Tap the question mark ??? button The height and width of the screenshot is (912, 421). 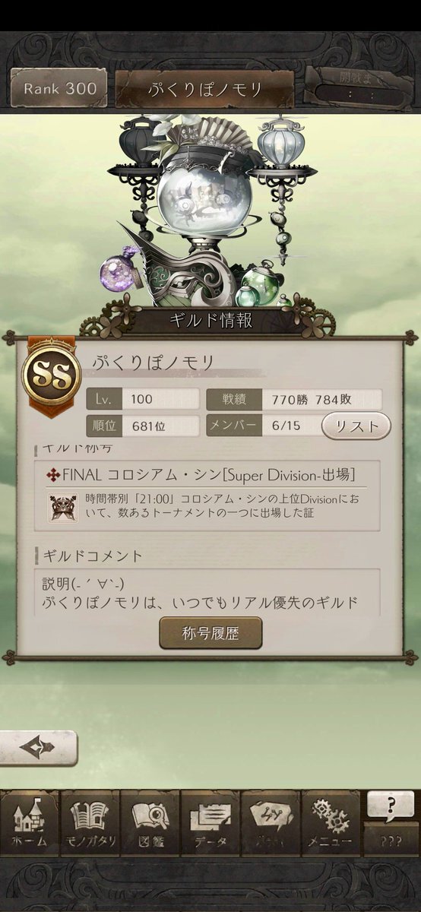[x=391, y=823]
